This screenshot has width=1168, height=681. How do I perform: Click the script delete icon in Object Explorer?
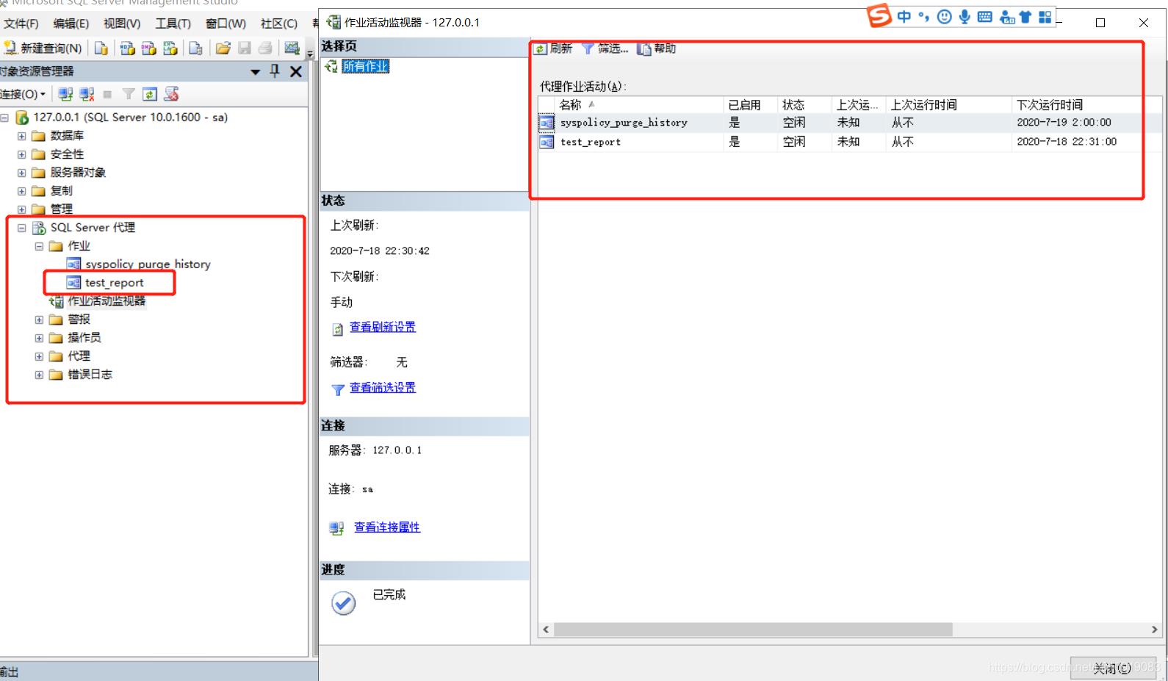171,94
